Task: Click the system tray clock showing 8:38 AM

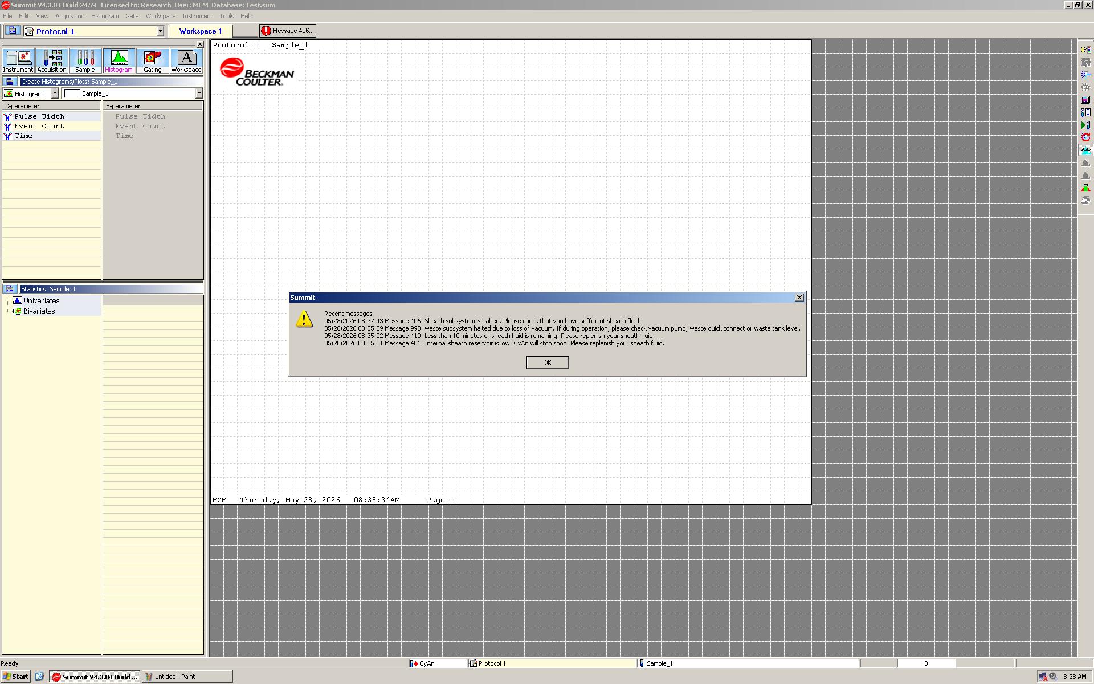Action: tap(1075, 677)
